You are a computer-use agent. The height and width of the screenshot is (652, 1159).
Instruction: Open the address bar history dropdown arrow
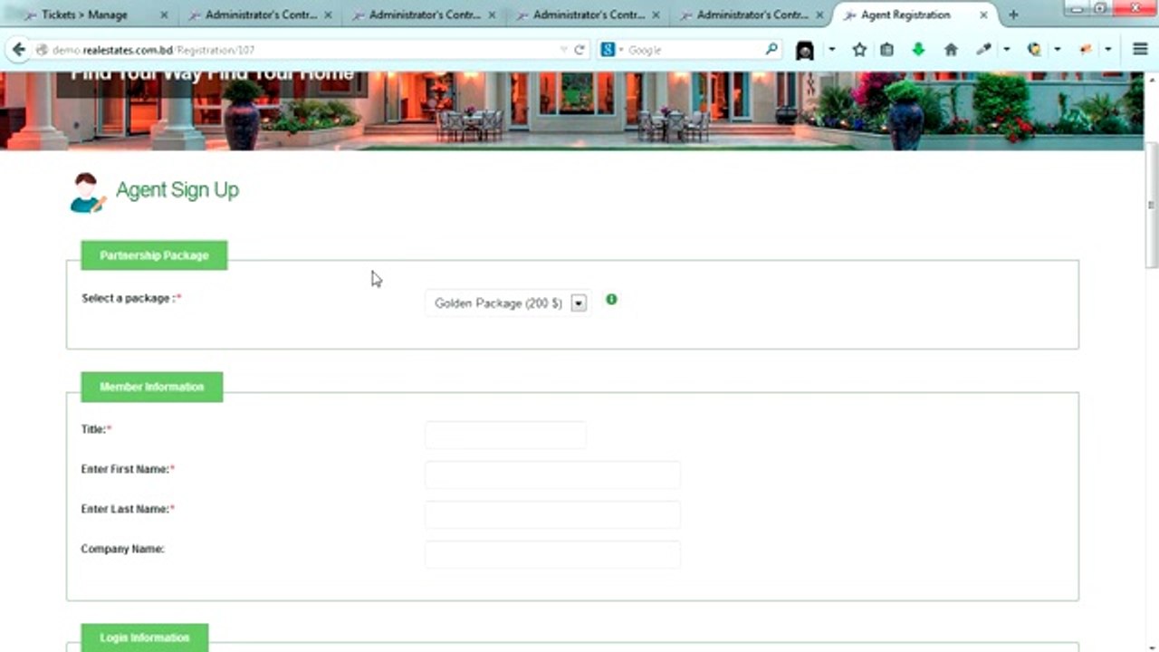pos(563,50)
